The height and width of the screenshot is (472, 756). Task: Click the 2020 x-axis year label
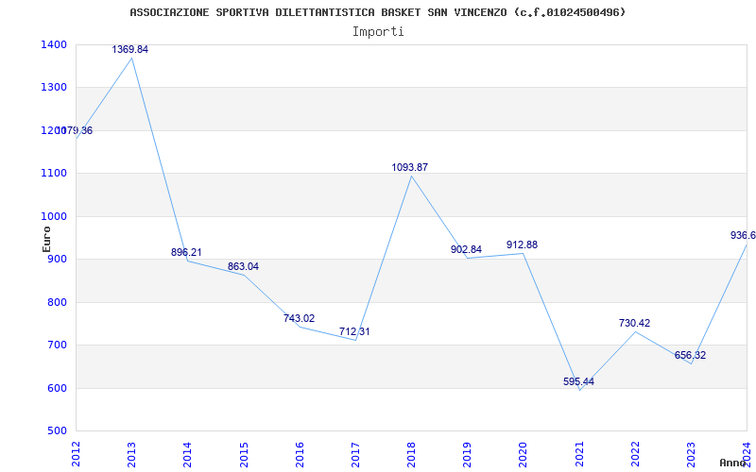[x=524, y=454]
